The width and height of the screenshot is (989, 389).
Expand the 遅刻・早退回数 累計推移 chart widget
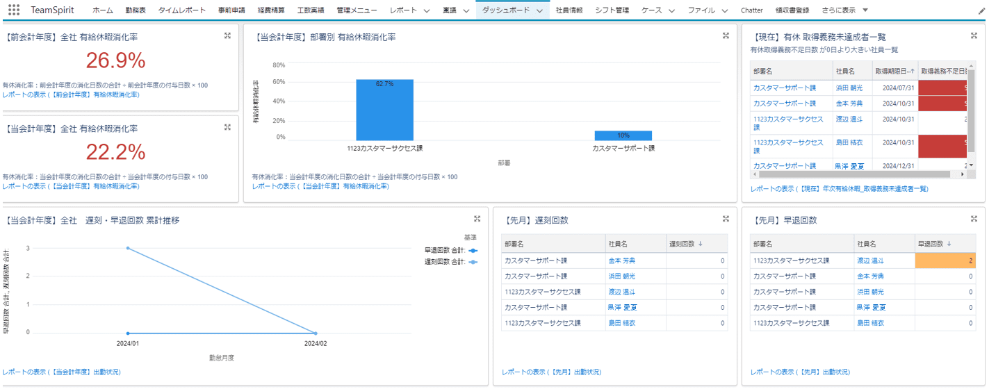(477, 219)
